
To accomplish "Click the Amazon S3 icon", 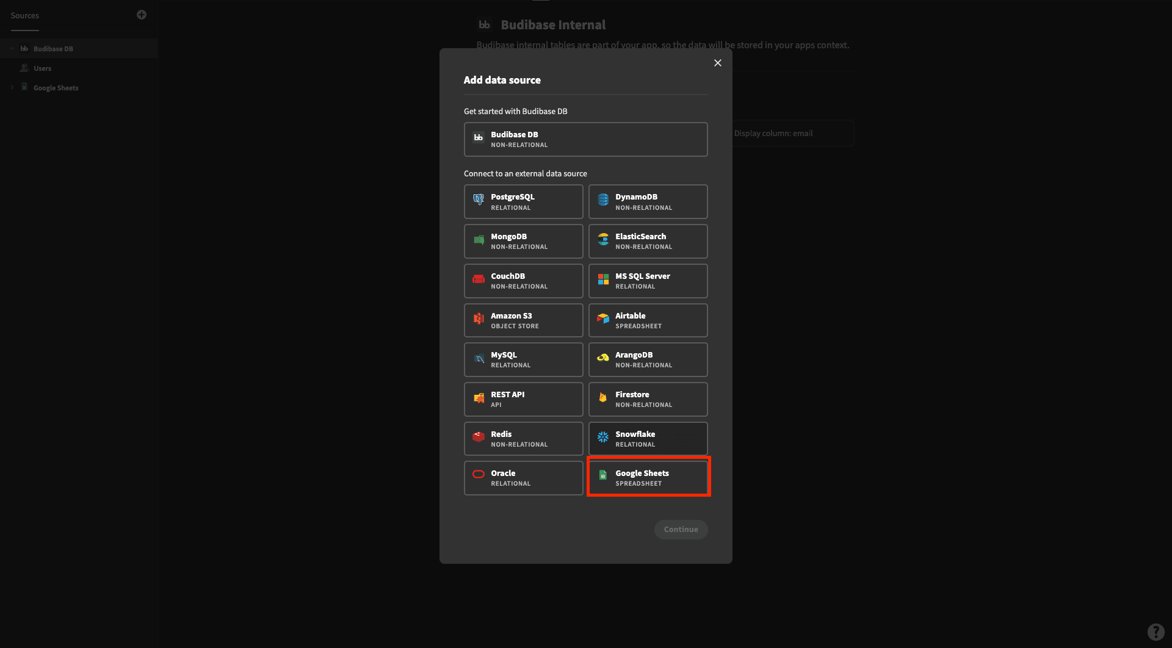I will 479,319.
